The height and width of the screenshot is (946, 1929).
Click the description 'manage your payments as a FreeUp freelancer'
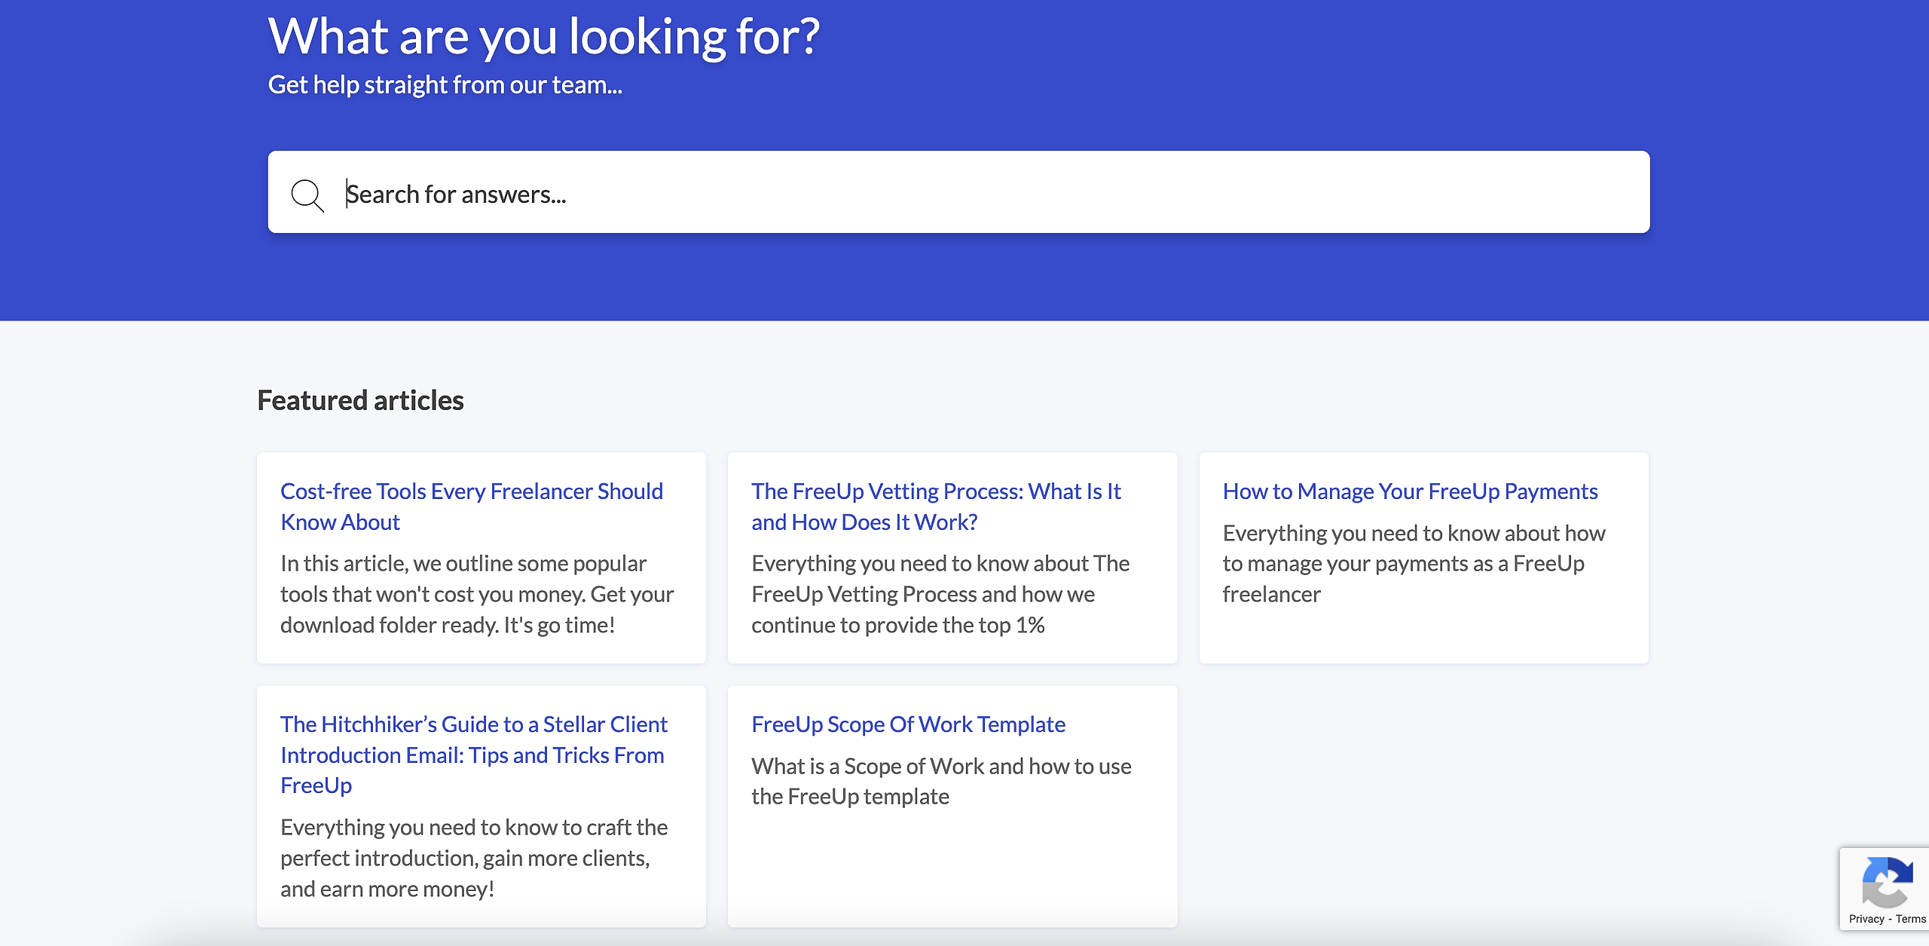tap(1414, 564)
